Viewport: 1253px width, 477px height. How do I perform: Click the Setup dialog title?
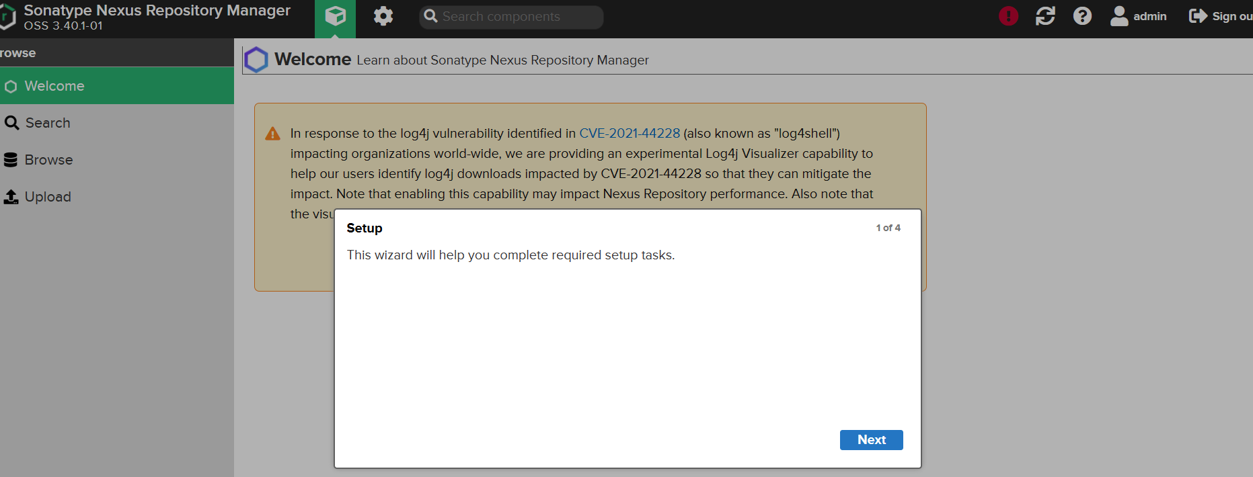click(365, 228)
